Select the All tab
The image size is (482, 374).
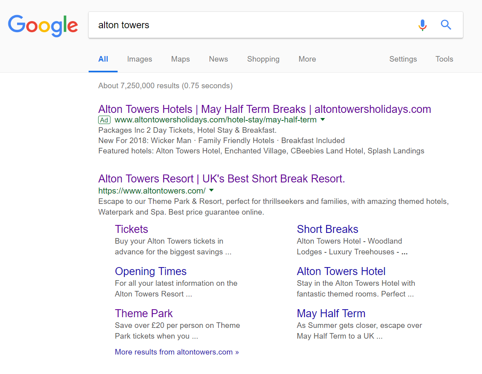click(x=103, y=59)
